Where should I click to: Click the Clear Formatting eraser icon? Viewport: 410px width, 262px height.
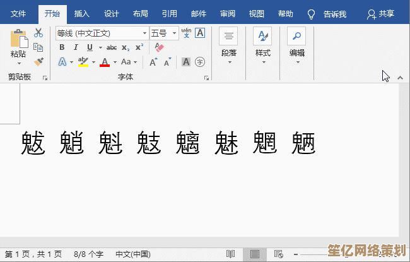pos(158,47)
